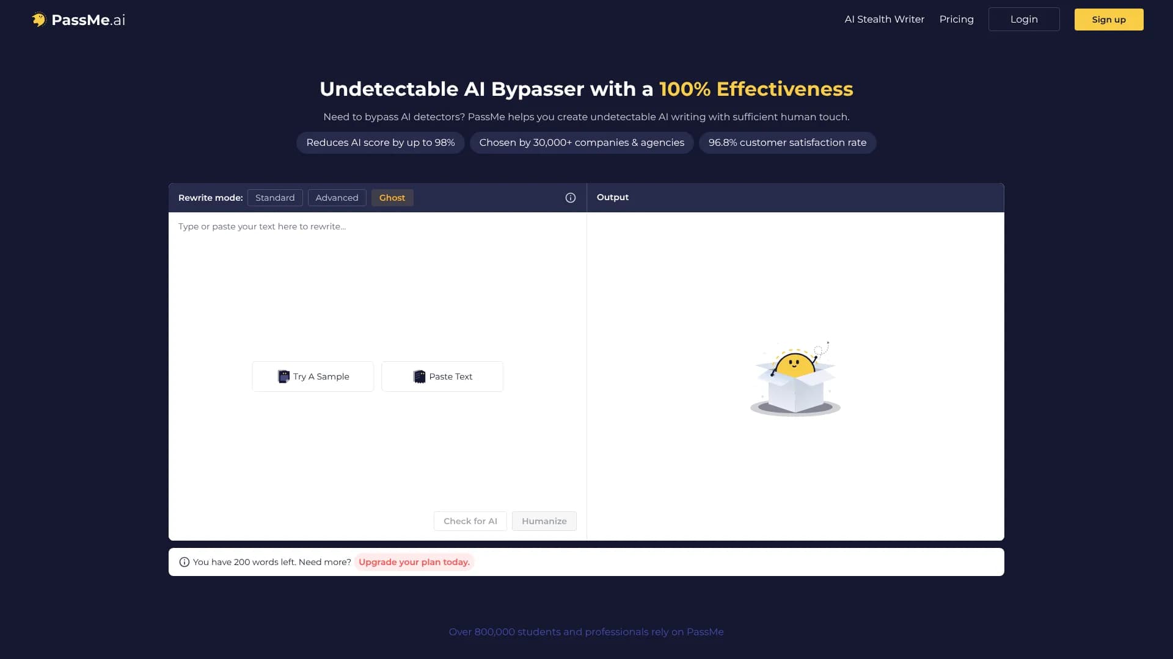This screenshot has height=659, width=1173.
Task: Click the Try A Sample button
Action: tap(312, 376)
